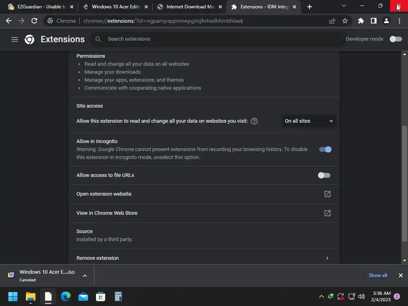Click the colorful IDM tray icon
This screenshot has width=408, height=306.
[331, 296]
